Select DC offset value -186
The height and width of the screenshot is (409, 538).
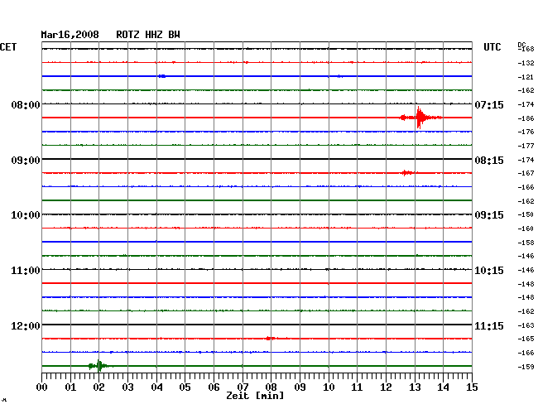click(526, 118)
